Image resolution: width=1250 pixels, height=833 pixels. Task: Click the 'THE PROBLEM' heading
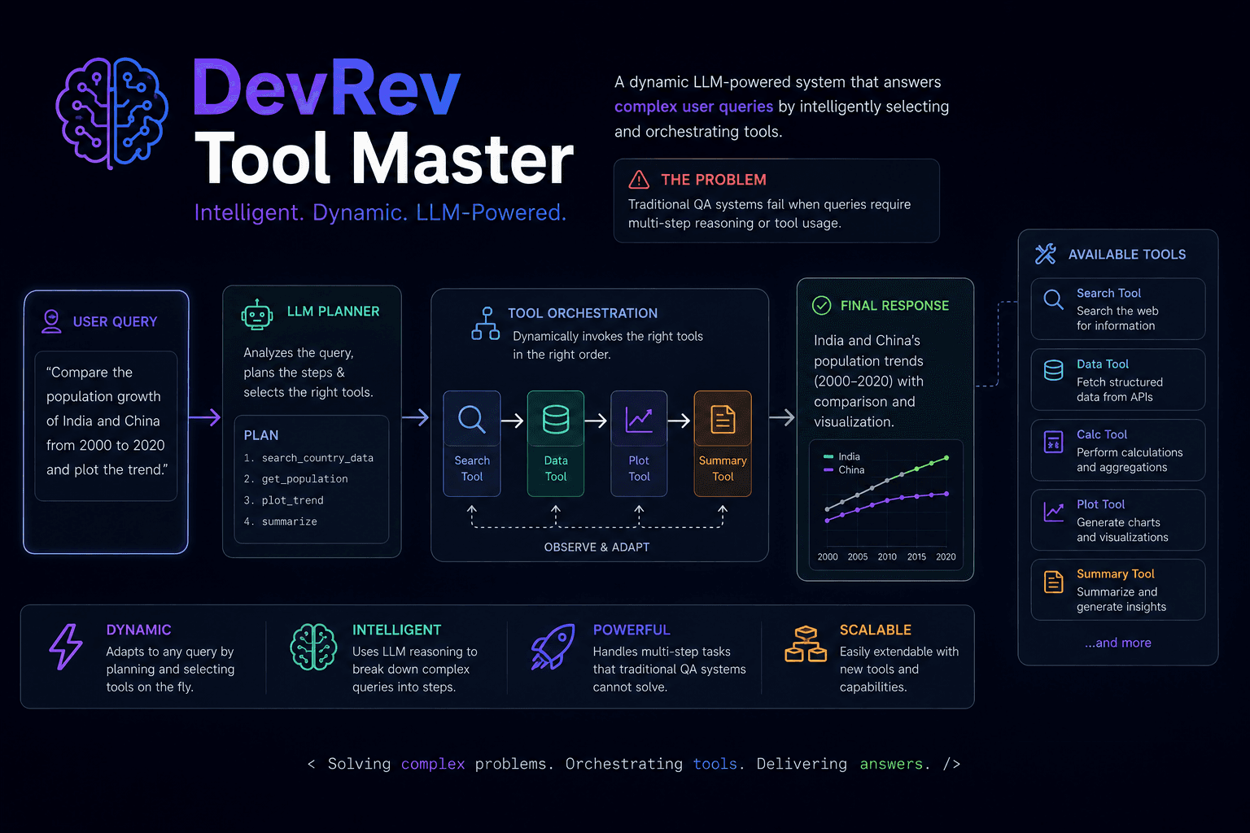click(x=714, y=180)
